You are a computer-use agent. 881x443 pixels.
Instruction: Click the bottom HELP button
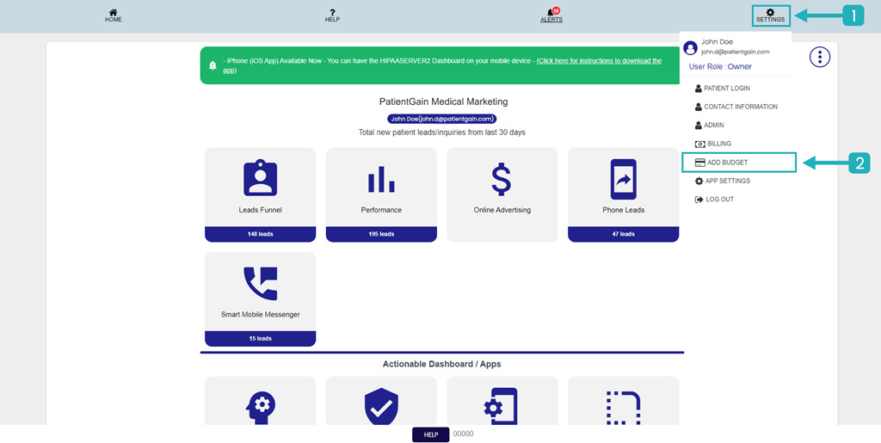[x=430, y=434]
